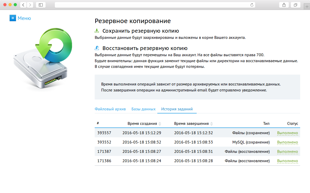Click Файлы (восстановление) in row 171387
This screenshot has width=310, height=193.
point(247,152)
